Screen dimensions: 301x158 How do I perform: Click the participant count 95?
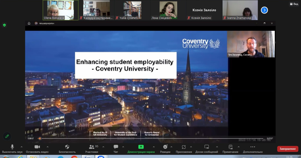[97, 146]
